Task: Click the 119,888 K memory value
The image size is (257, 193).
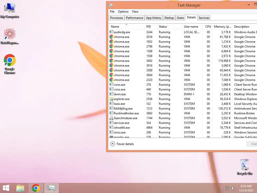Action: click(224, 61)
